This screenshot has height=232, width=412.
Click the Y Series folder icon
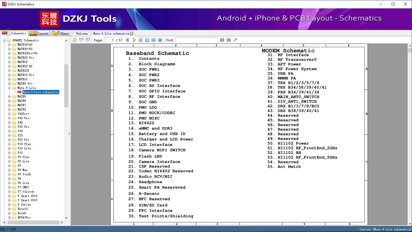pyautogui.click(x=14, y=204)
